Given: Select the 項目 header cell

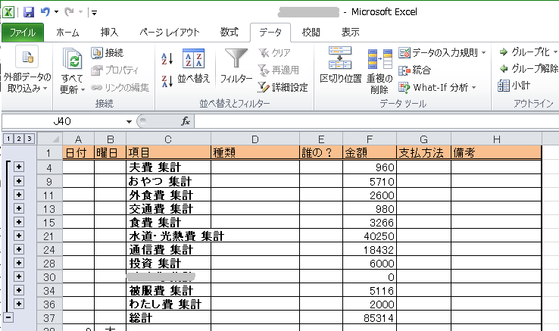Looking at the screenshot, I should click(x=168, y=153).
